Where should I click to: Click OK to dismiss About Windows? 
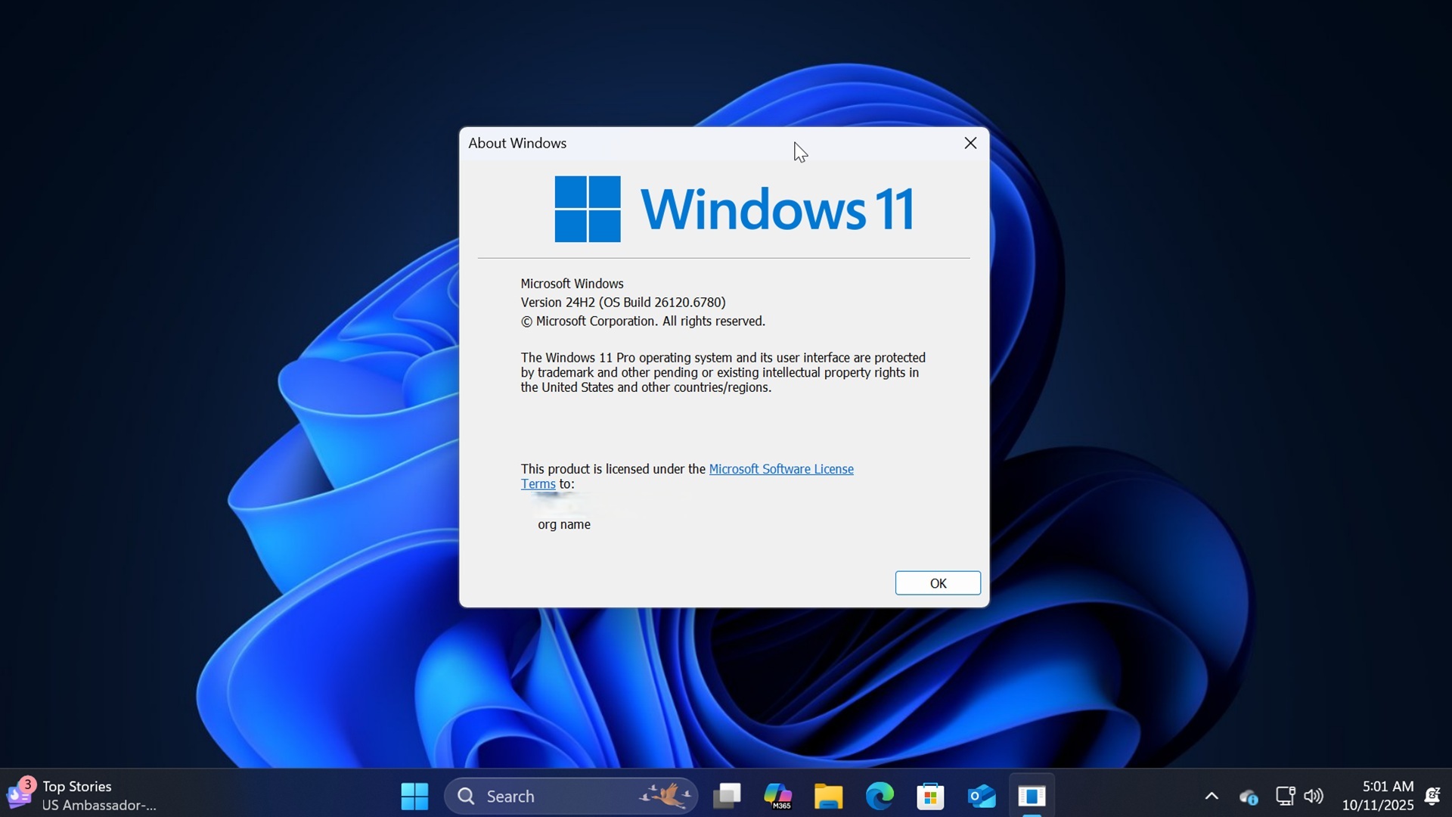[x=937, y=582]
